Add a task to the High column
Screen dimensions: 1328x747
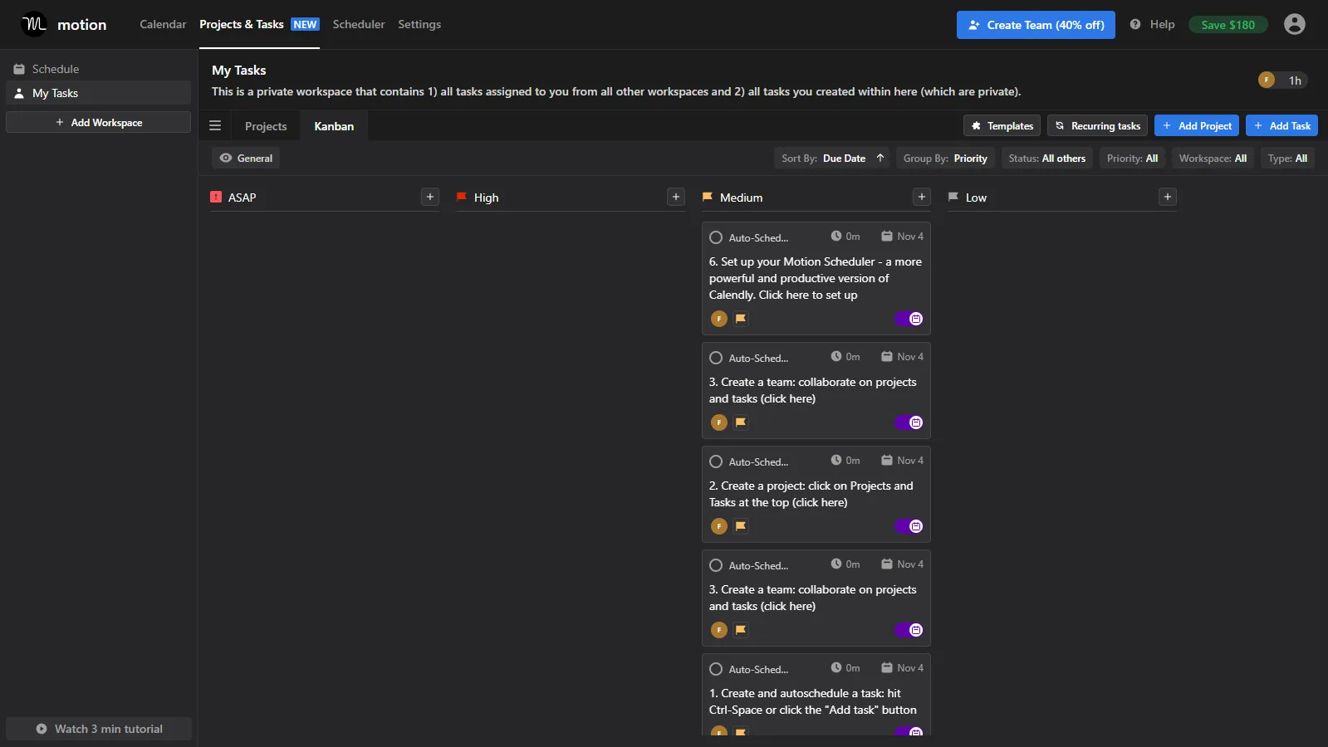point(676,197)
